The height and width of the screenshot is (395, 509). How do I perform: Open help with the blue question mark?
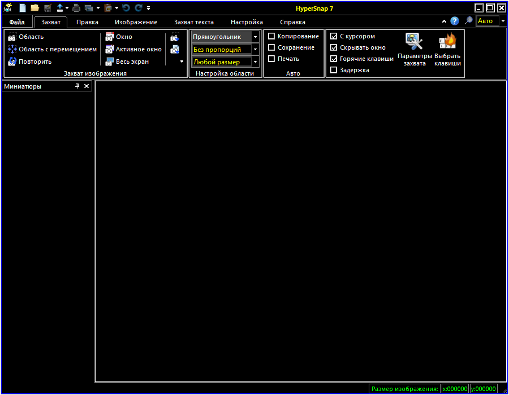455,21
